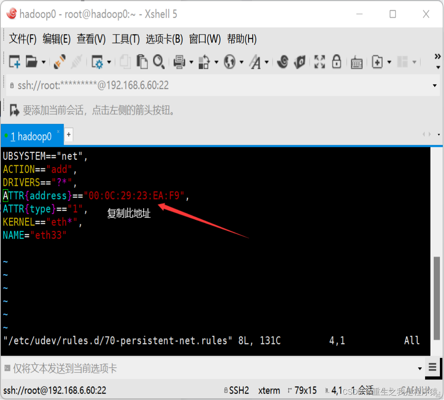The image size is (444, 400).
Task: Expand the address bar dropdown arrow
Action: pos(435,86)
